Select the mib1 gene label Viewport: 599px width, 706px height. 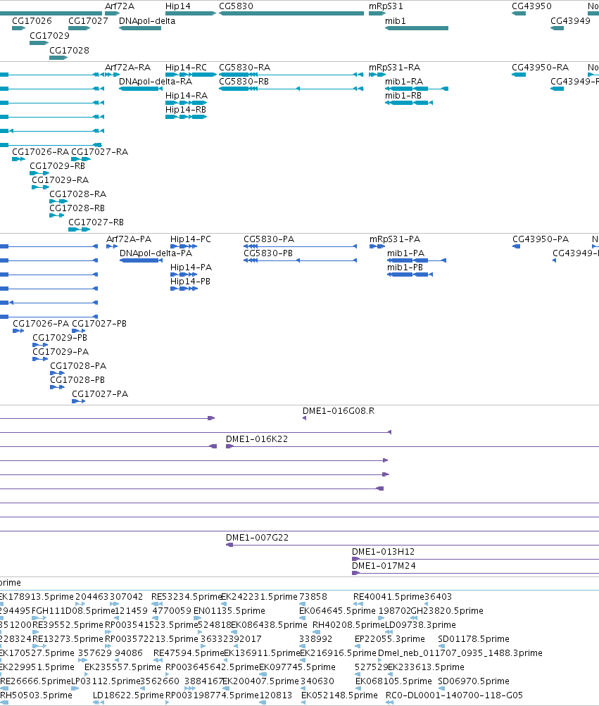pos(396,21)
